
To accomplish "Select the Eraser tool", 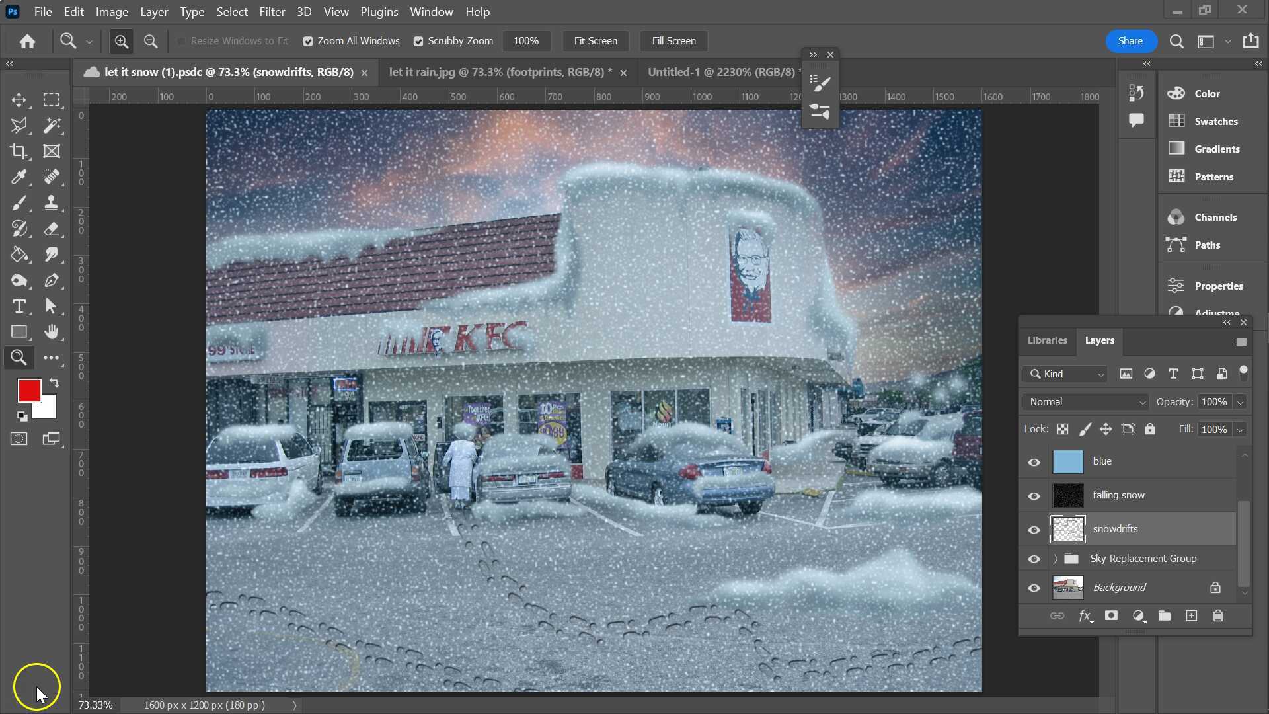I will pos(52,229).
